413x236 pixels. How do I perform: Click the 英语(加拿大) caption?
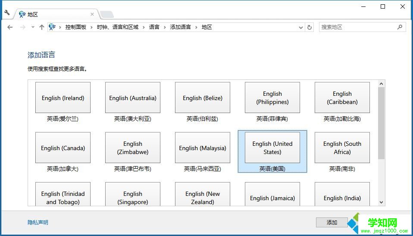[63, 169]
